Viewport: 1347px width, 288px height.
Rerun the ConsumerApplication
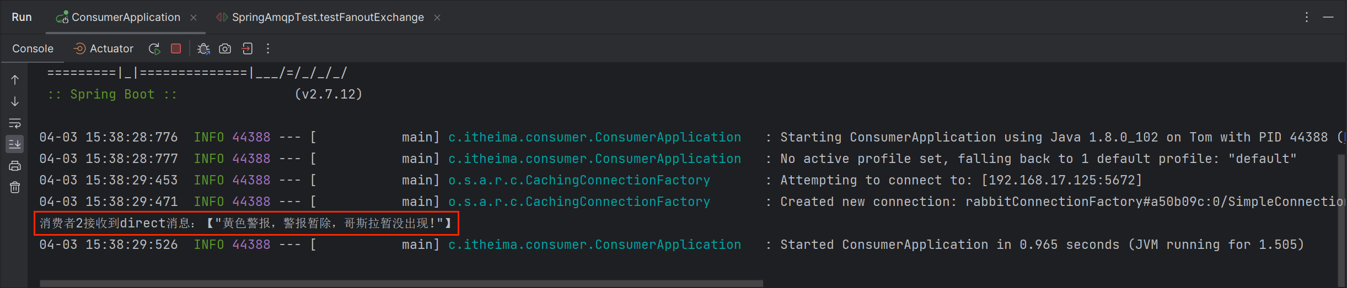tap(154, 49)
